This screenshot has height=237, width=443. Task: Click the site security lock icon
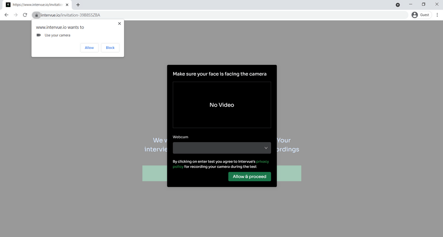point(36,15)
